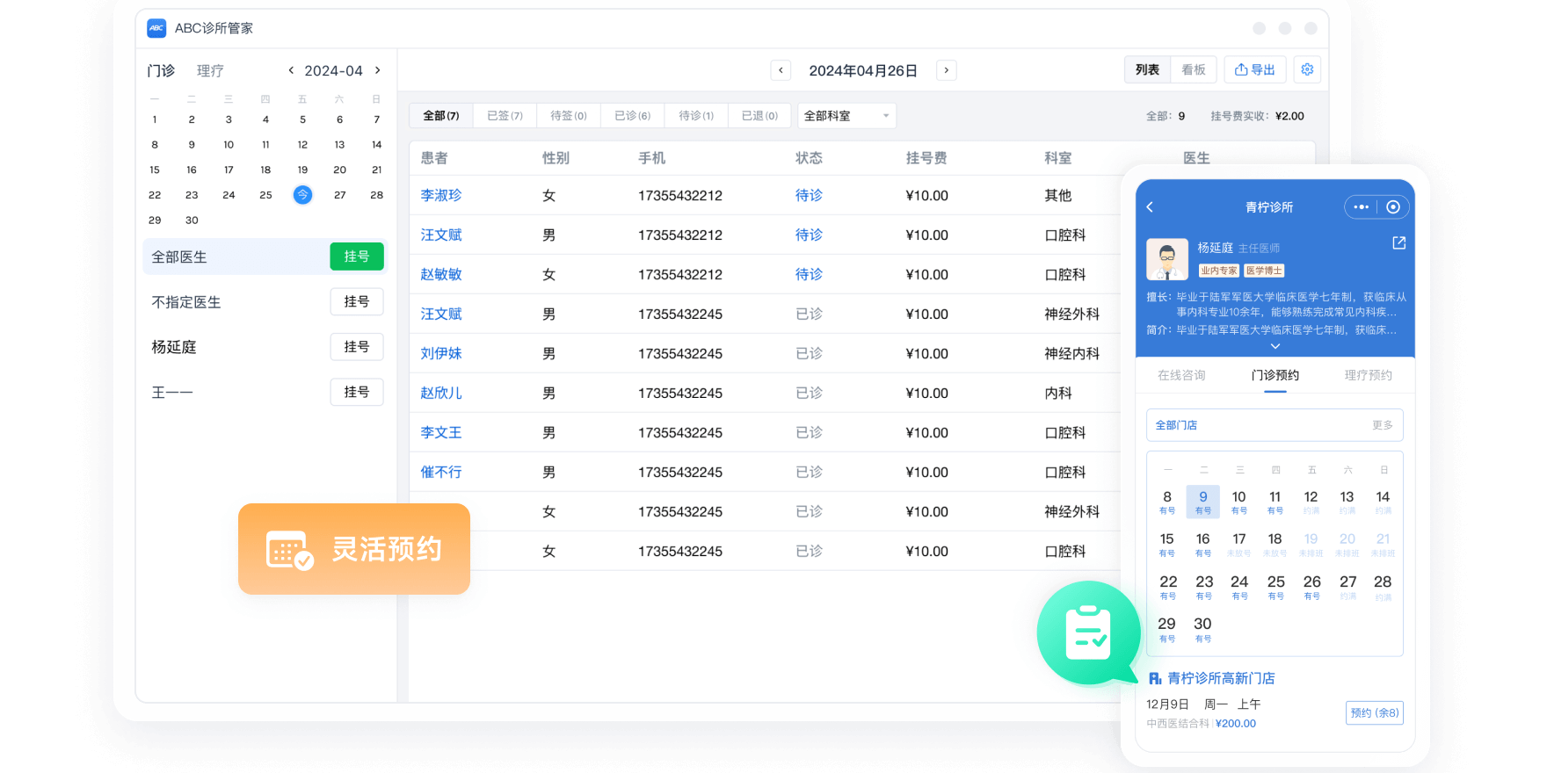
Task: Expand the doctor profile description chevron
Action: coord(1275,346)
